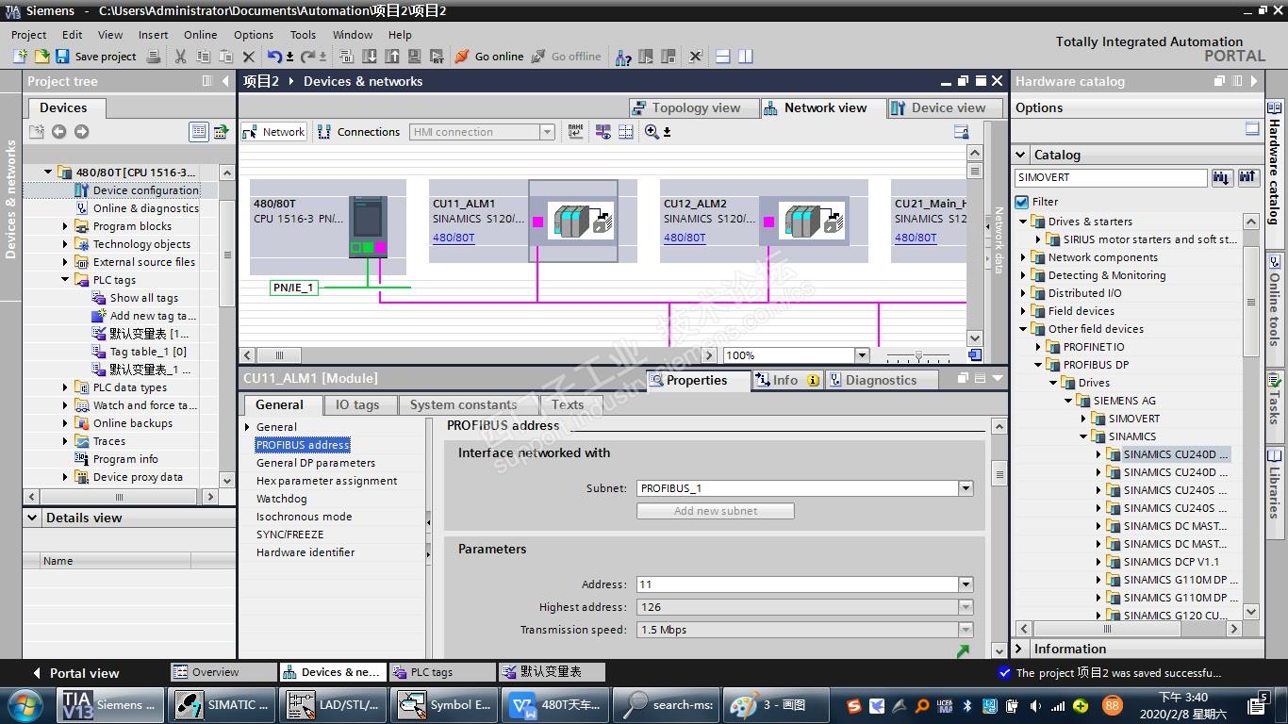Click the delete X icon in toolbar
Image resolution: width=1288 pixels, height=724 pixels.
point(249,57)
